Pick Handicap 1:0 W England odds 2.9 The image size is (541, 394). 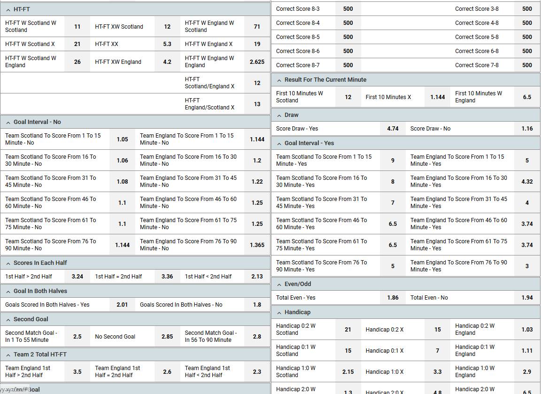[x=527, y=371]
